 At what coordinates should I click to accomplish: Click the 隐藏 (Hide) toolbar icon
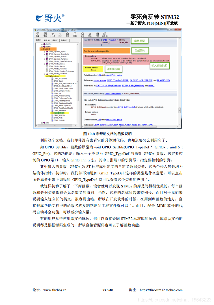(x=38, y=34)
